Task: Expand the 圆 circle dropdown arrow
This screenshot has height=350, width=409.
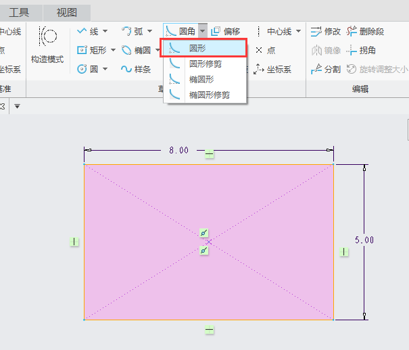Action: coord(105,69)
